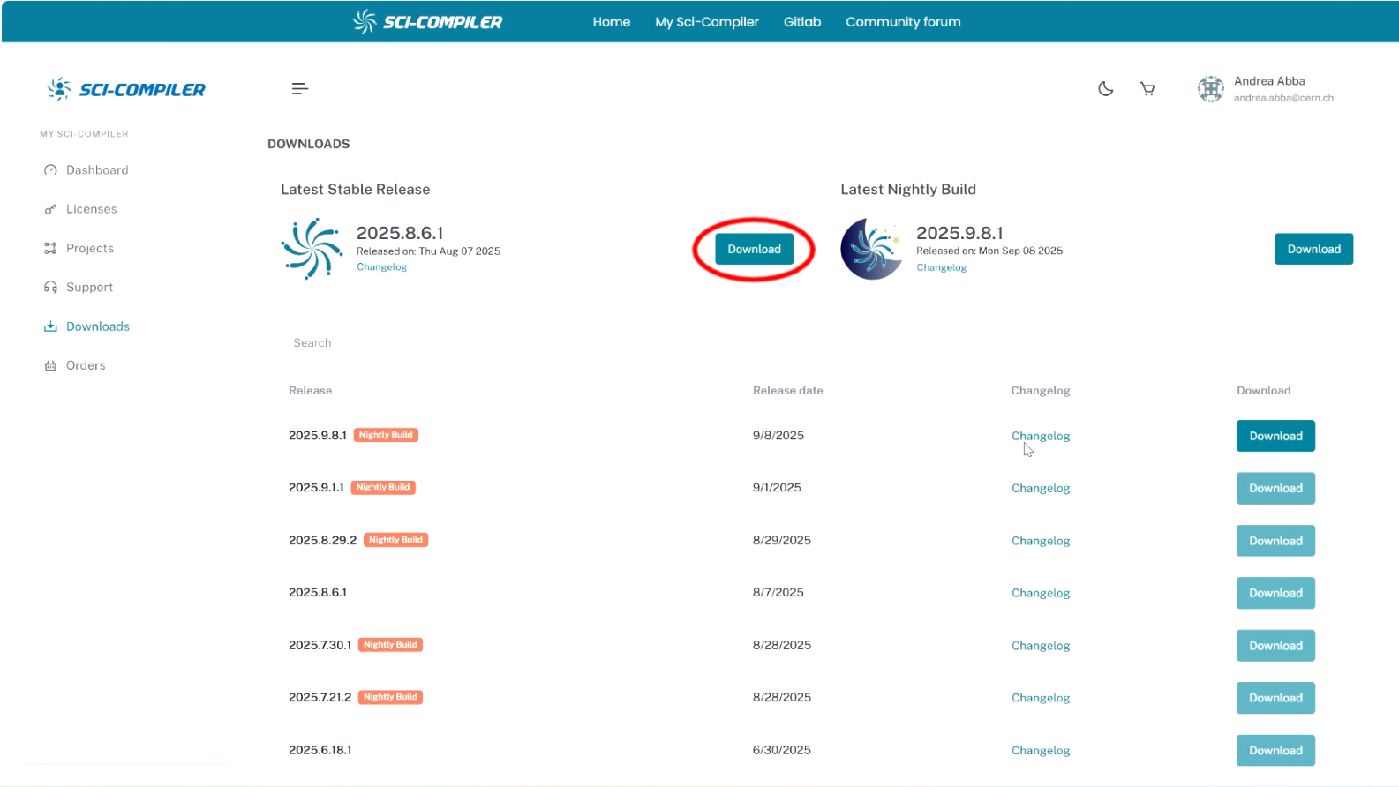Image resolution: width=1399 pixels, height=787 pixels.
Task: Visit Community forum in top navigation
Action: (x=903, y=22)
